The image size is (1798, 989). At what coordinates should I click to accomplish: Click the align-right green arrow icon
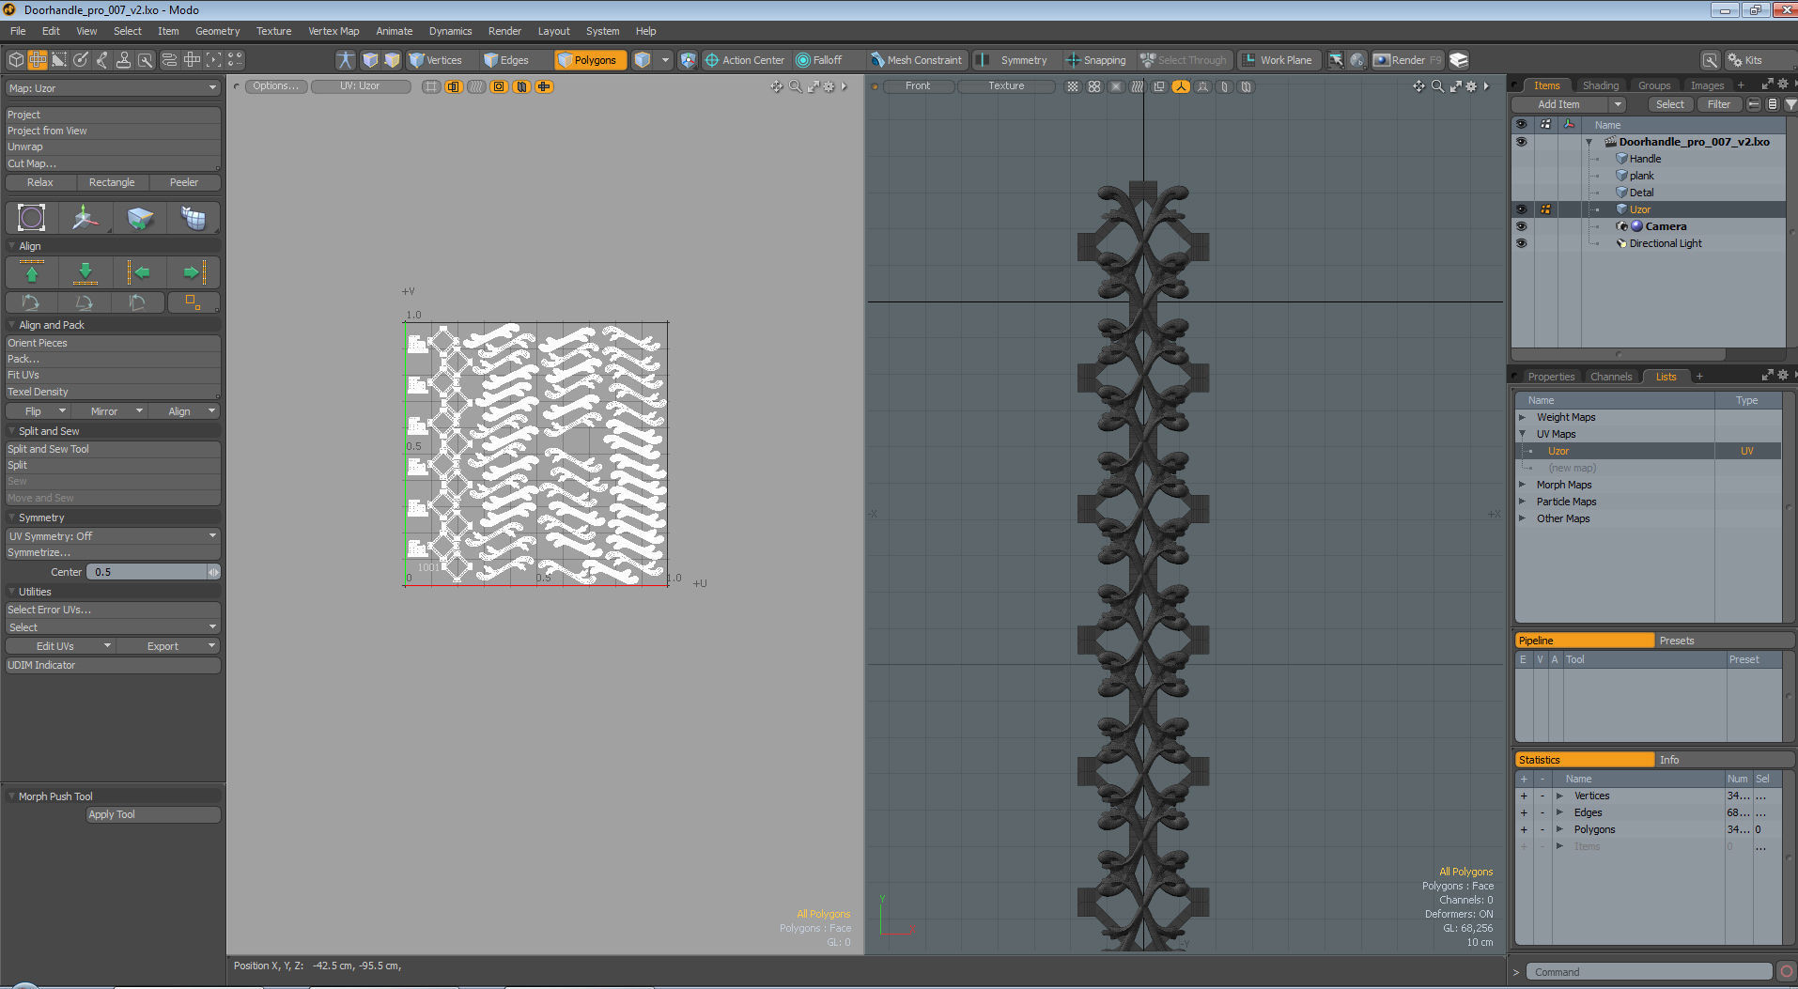(194, 272)
